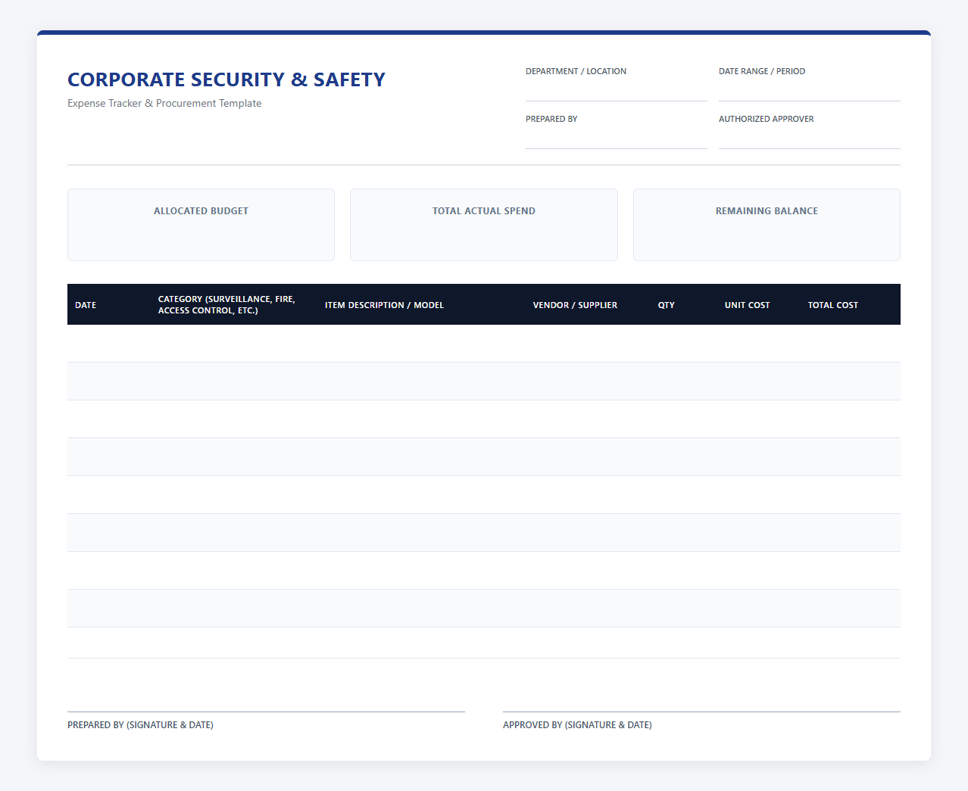The height and width of the screenshot is (791, 968).
Task: Click the Date Range / Period field
Action: tap(809, 90)
